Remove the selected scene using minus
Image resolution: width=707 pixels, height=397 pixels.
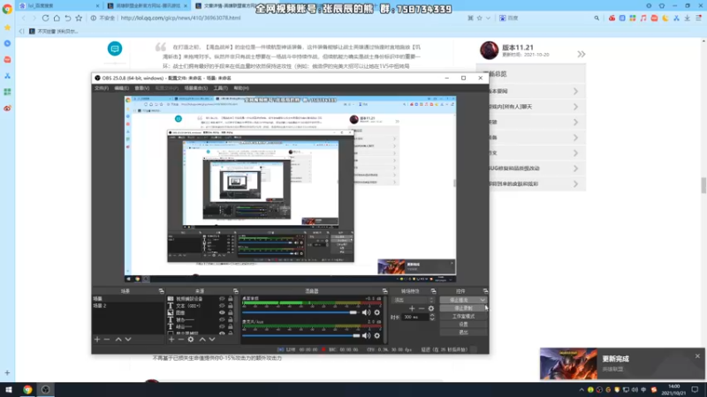[107, 340]
